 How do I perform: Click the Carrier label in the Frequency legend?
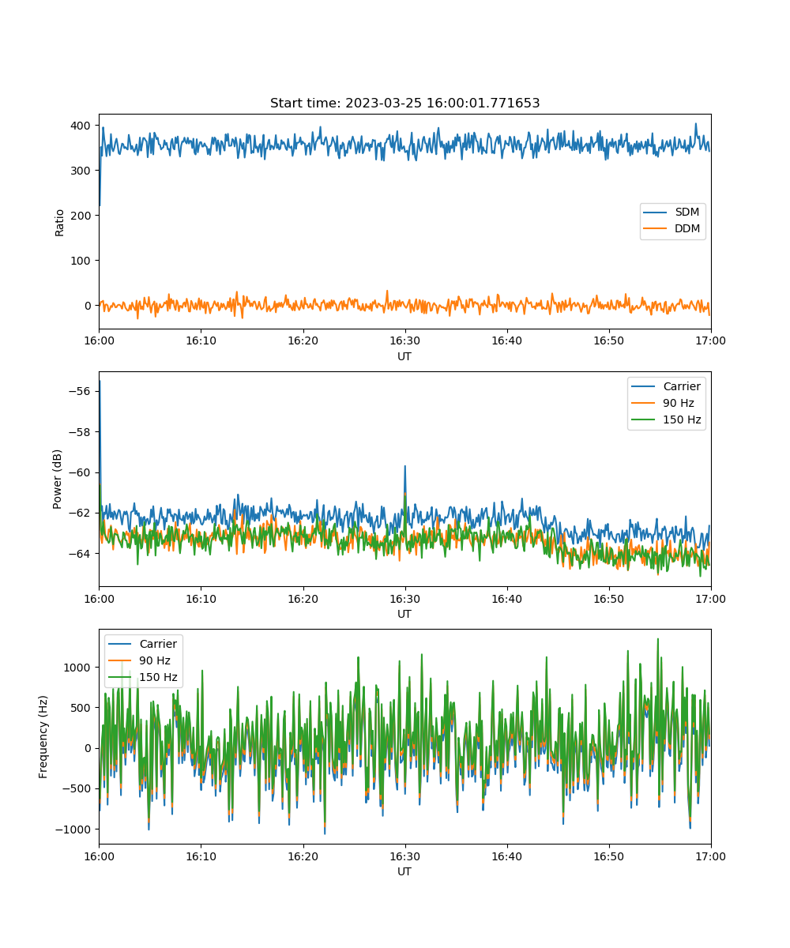158,645
